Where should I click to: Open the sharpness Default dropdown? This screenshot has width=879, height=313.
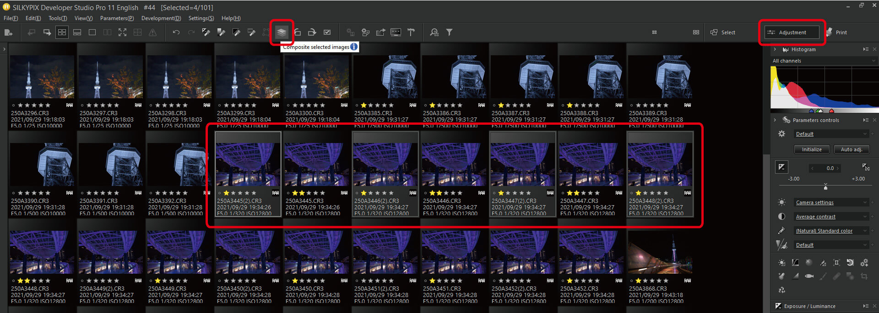[x=831, y=245]
